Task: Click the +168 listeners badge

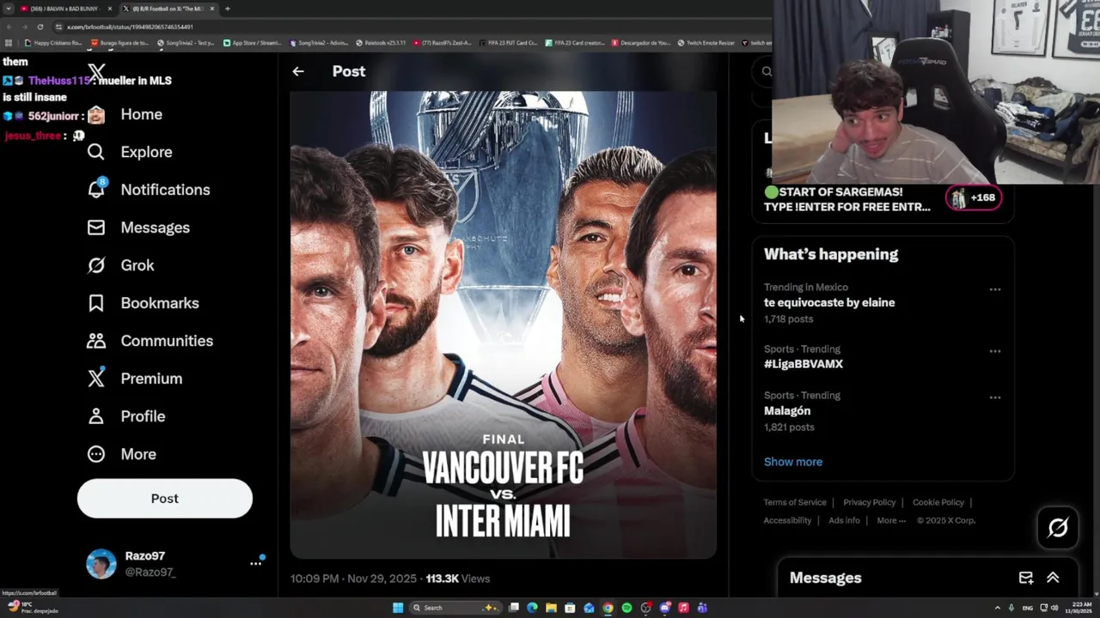Action: click(x=974, y=197)
